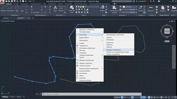This screenshot has width=177, height=99.
Task: Toggle polar tracking in status bar
Action: [x=132, y=97]
